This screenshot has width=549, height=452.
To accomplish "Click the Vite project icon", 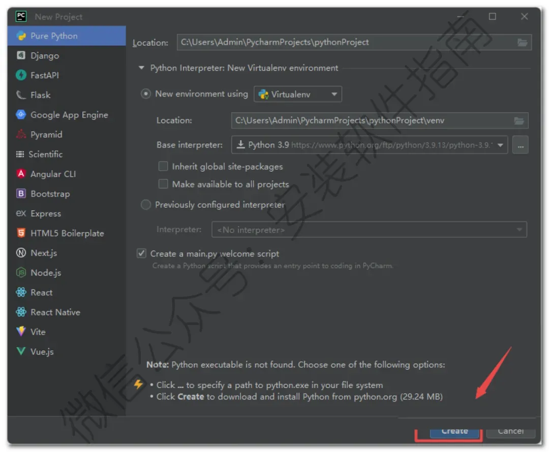I will (21, 331).
